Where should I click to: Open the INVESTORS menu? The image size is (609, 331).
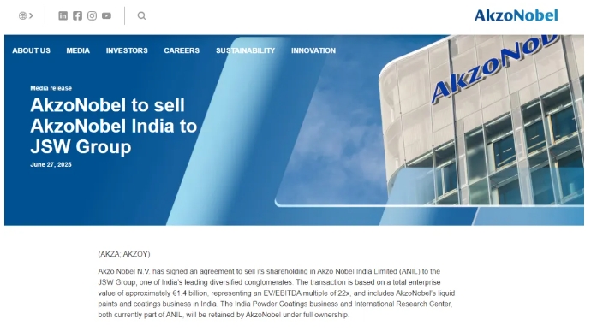coord(127,50)
